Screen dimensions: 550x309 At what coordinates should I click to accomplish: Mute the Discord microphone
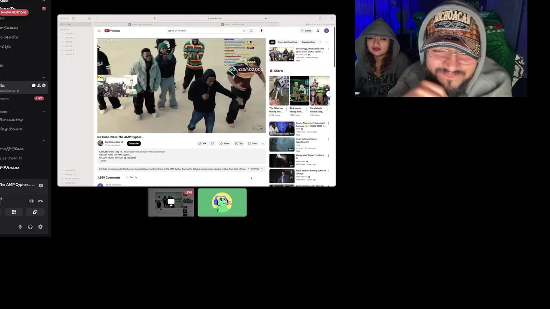(x=20, y=227)
